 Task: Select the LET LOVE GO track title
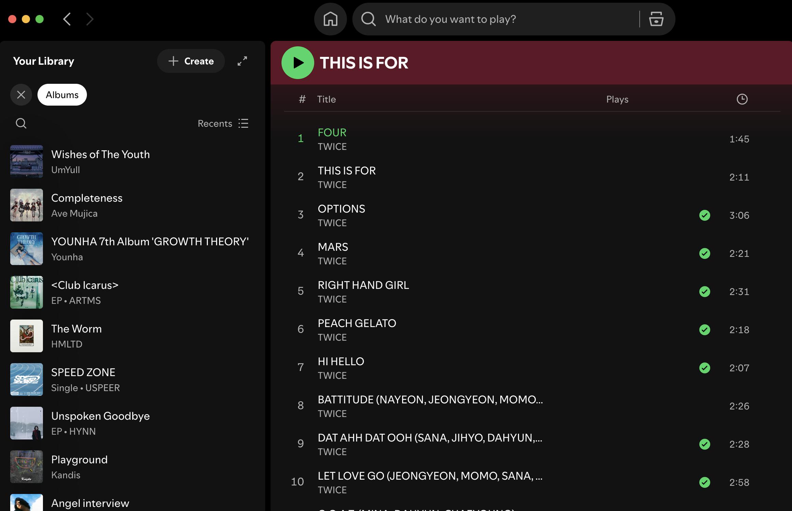[x=430, y=476]
